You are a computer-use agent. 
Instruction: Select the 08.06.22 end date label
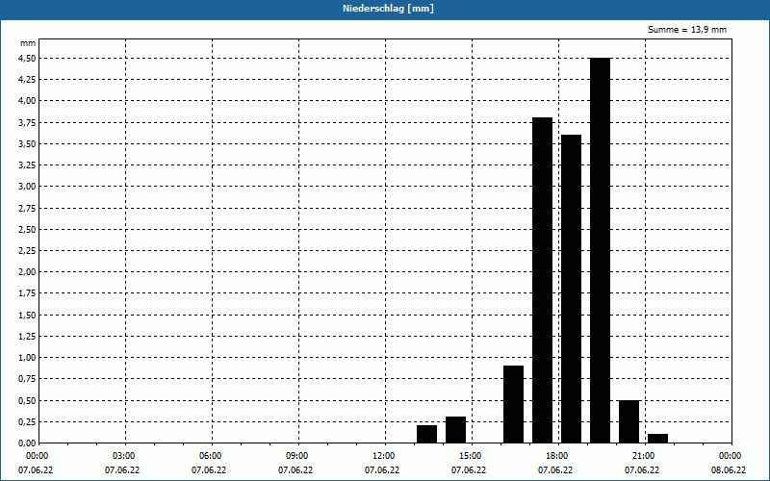tap(729, 470)
